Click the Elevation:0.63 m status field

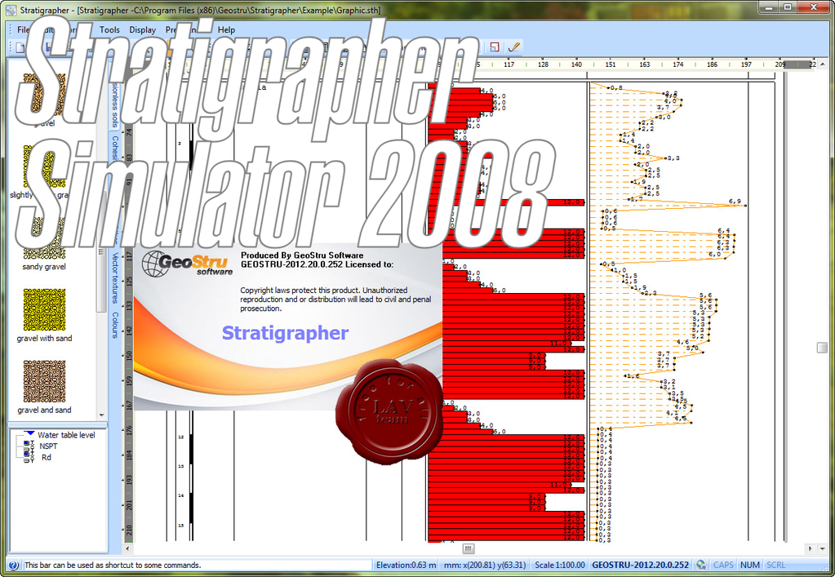pos(406,565)
